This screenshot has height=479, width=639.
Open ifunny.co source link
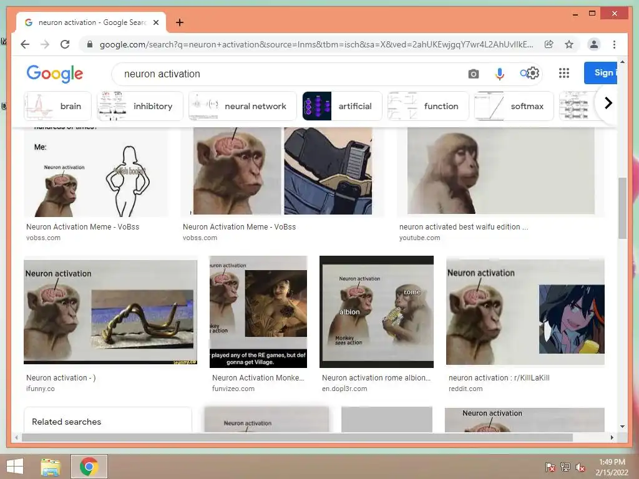(x=41, y=389)
